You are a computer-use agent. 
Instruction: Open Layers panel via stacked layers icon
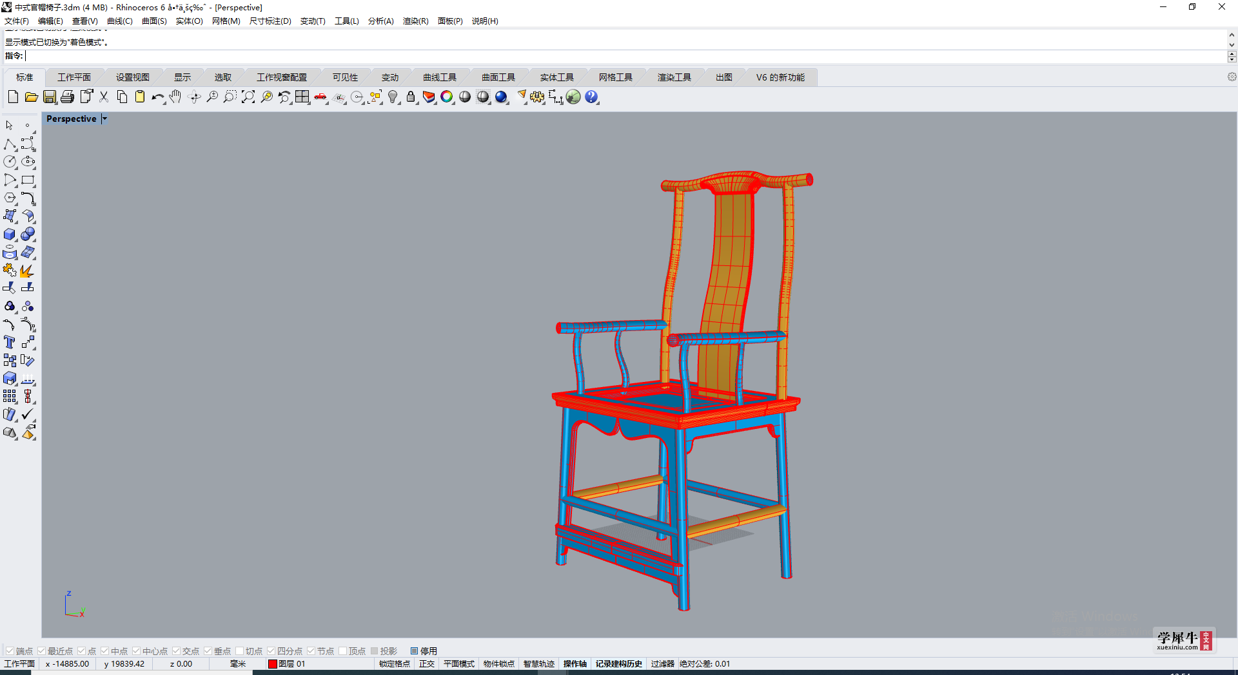click(x=429, y=97)
